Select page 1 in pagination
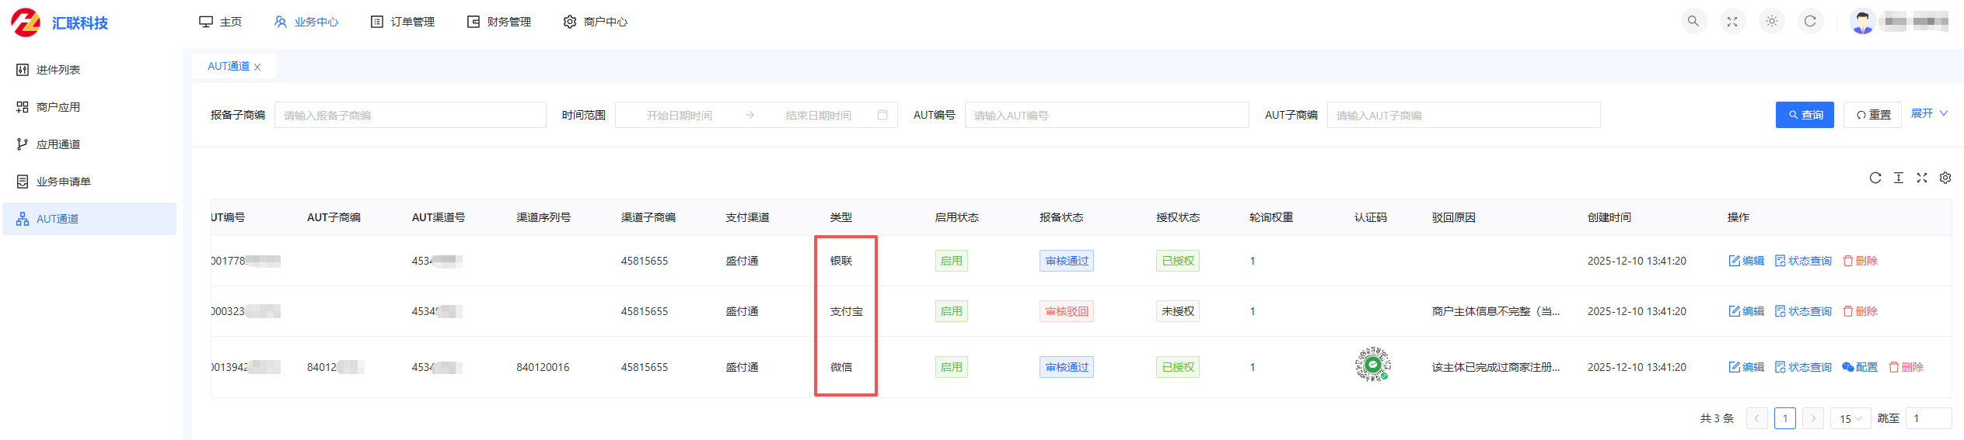Screen dimensions: 1964x440 pos(1785,418)
